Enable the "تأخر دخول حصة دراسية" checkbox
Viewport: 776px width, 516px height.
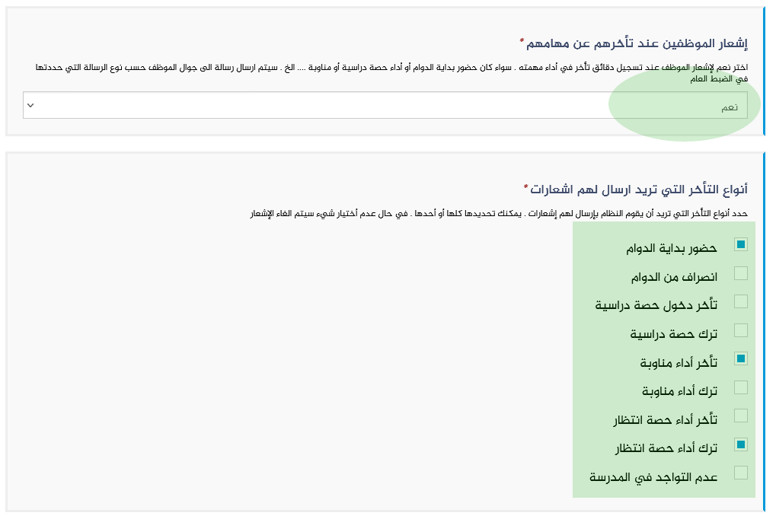(740, 301)
